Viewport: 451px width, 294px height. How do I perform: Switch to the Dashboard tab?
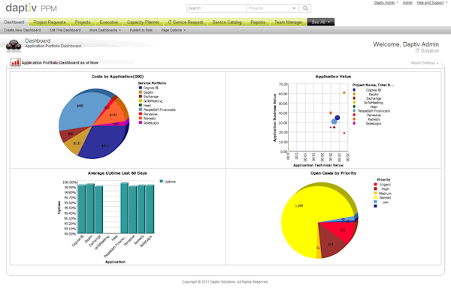[14, 22]
